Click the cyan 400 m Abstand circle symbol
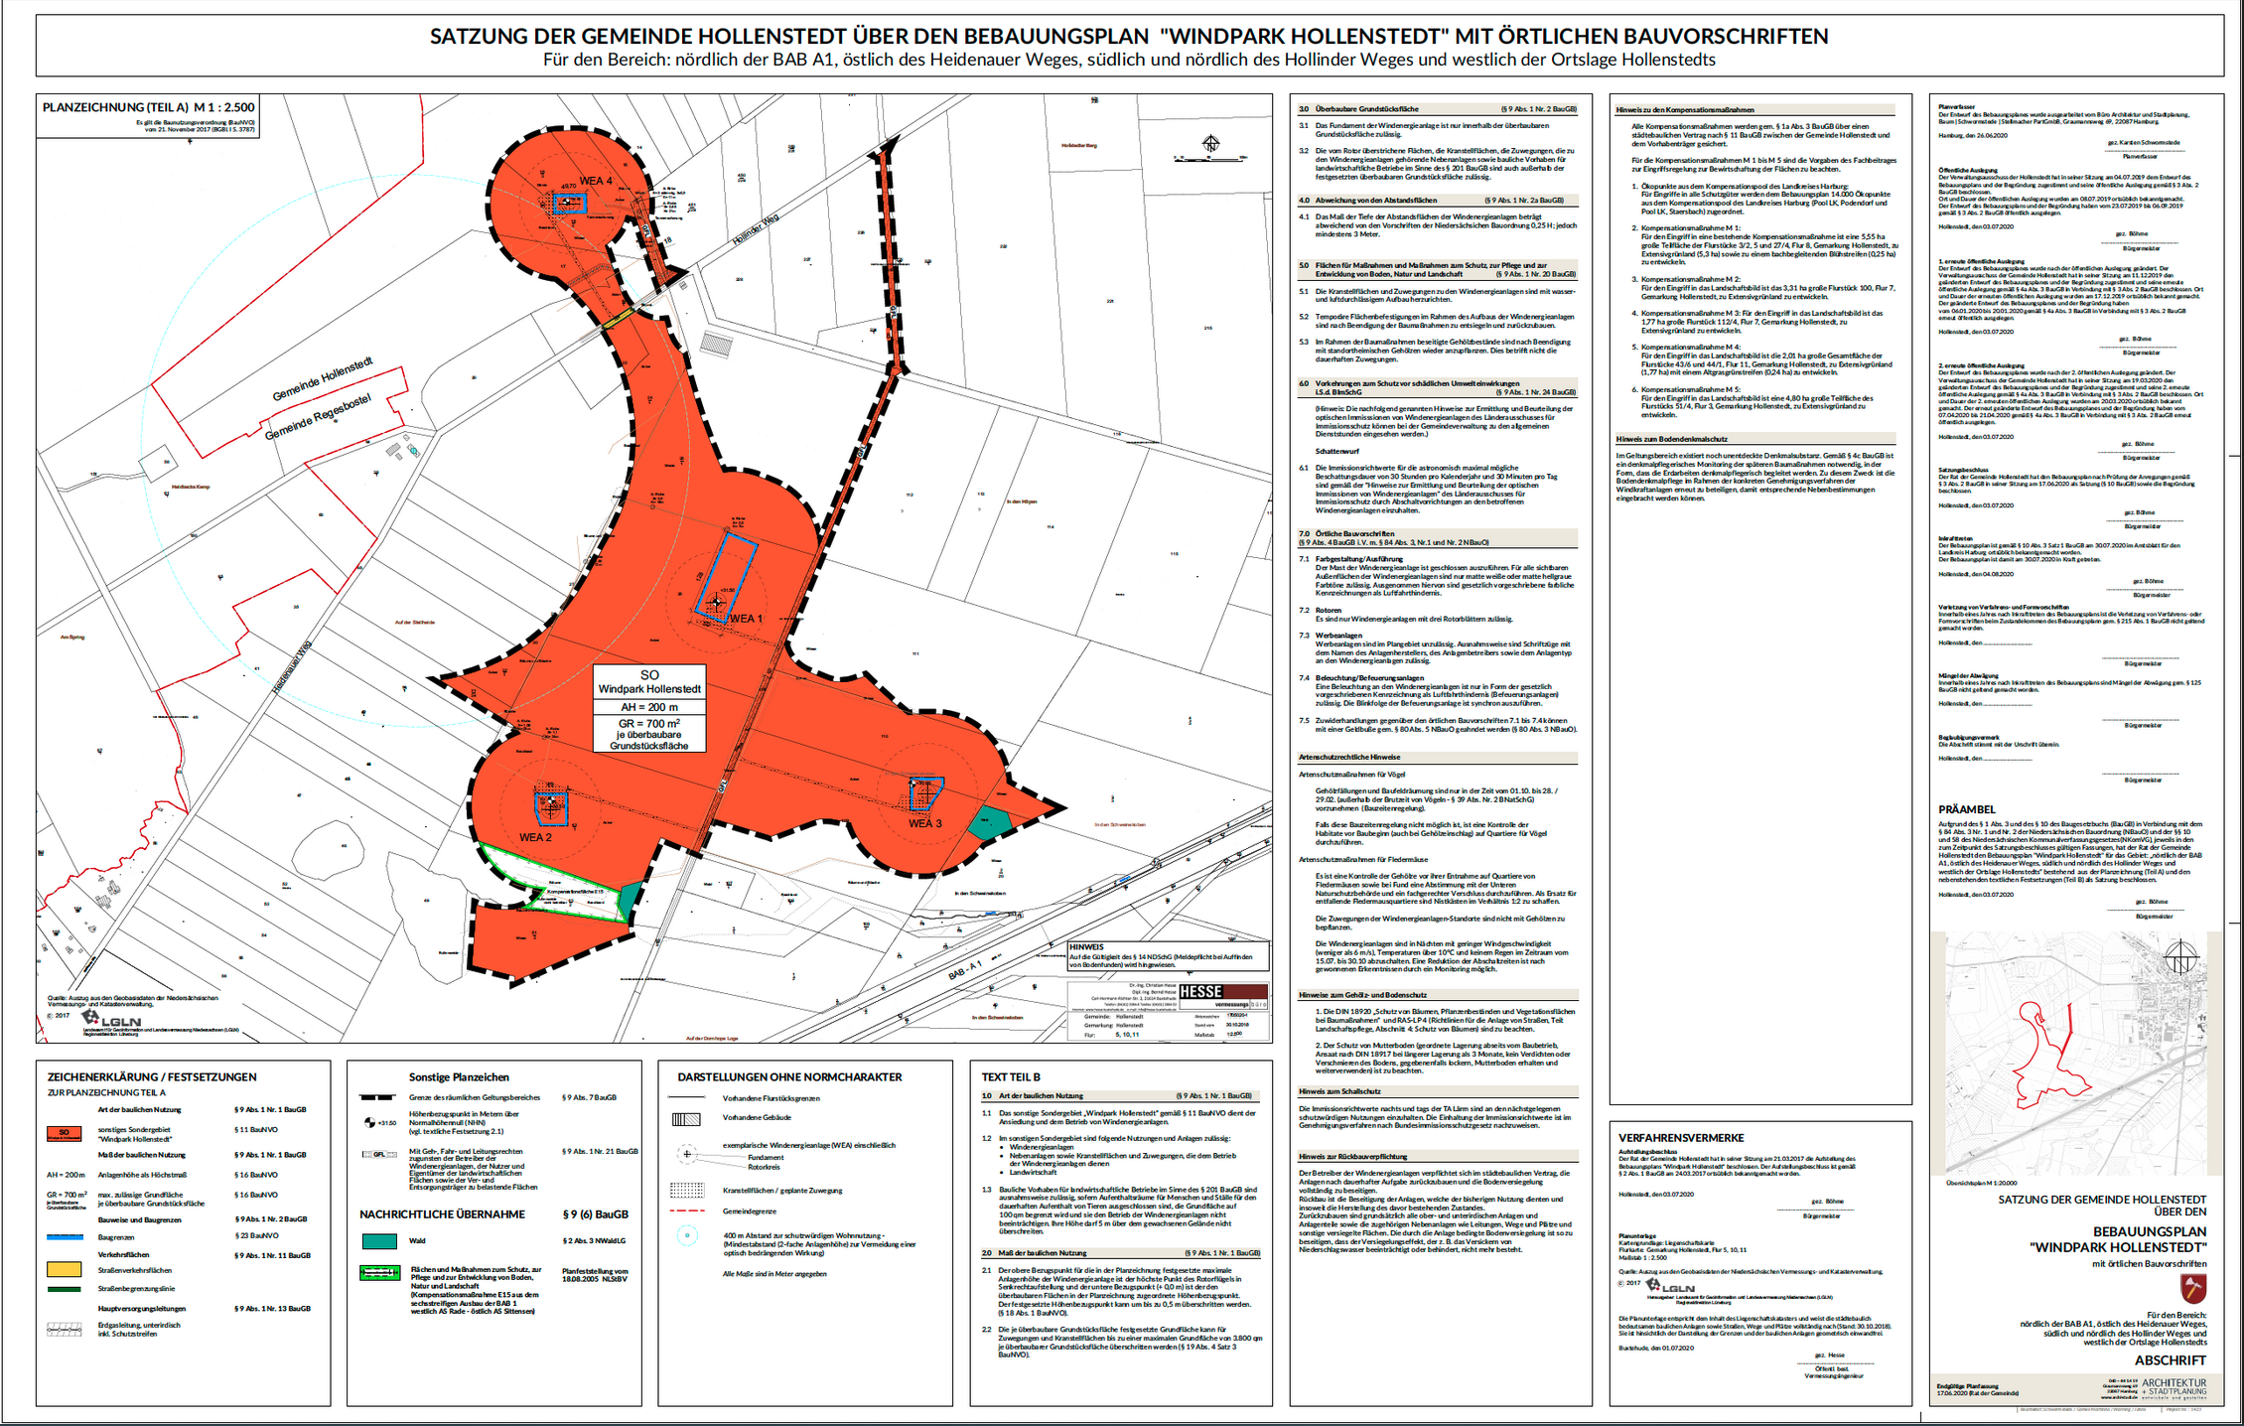2244x1426 pixels. 686,1236
